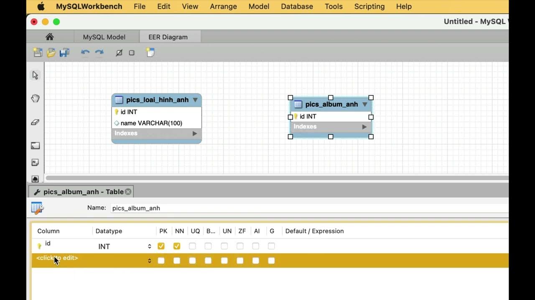Go to the home screen tab
The width and height of the screenshot is (535, 300).
[x=49, y=37]
